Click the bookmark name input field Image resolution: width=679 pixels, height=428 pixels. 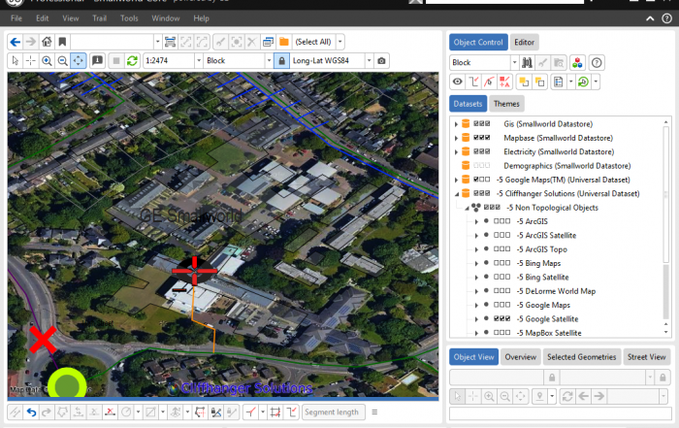112,42
